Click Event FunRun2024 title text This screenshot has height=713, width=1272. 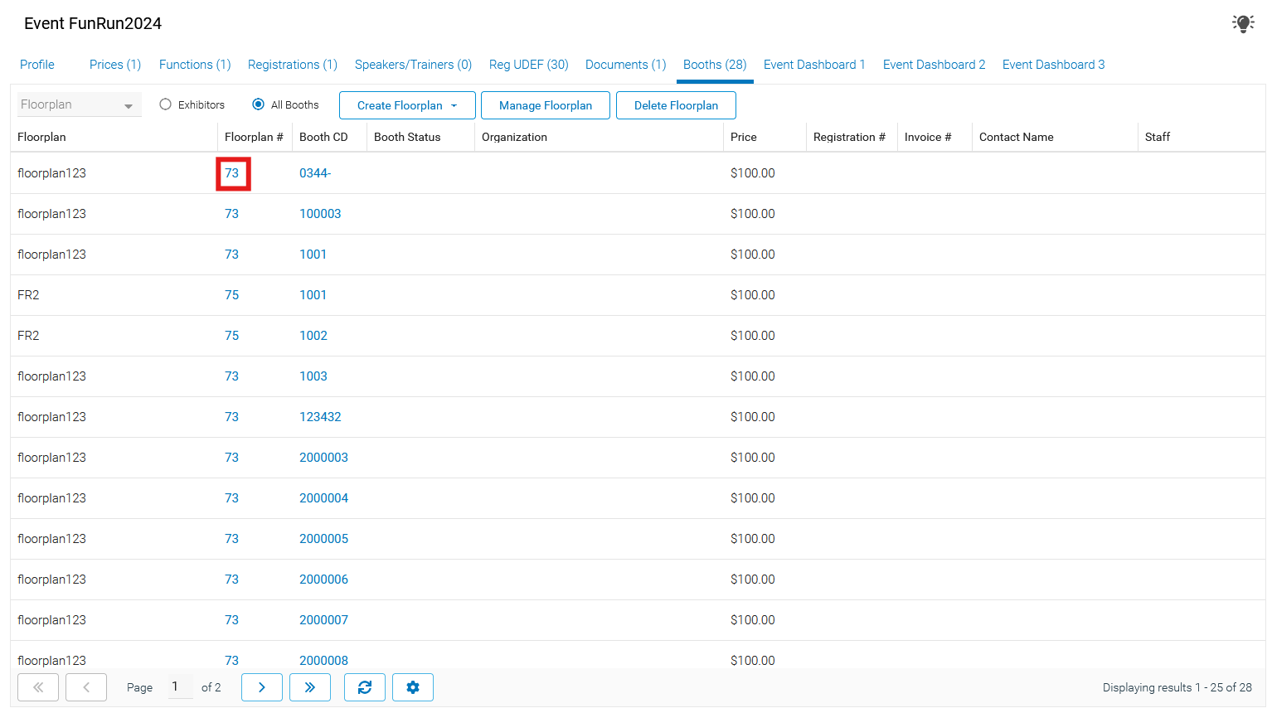tap(93, 23)
